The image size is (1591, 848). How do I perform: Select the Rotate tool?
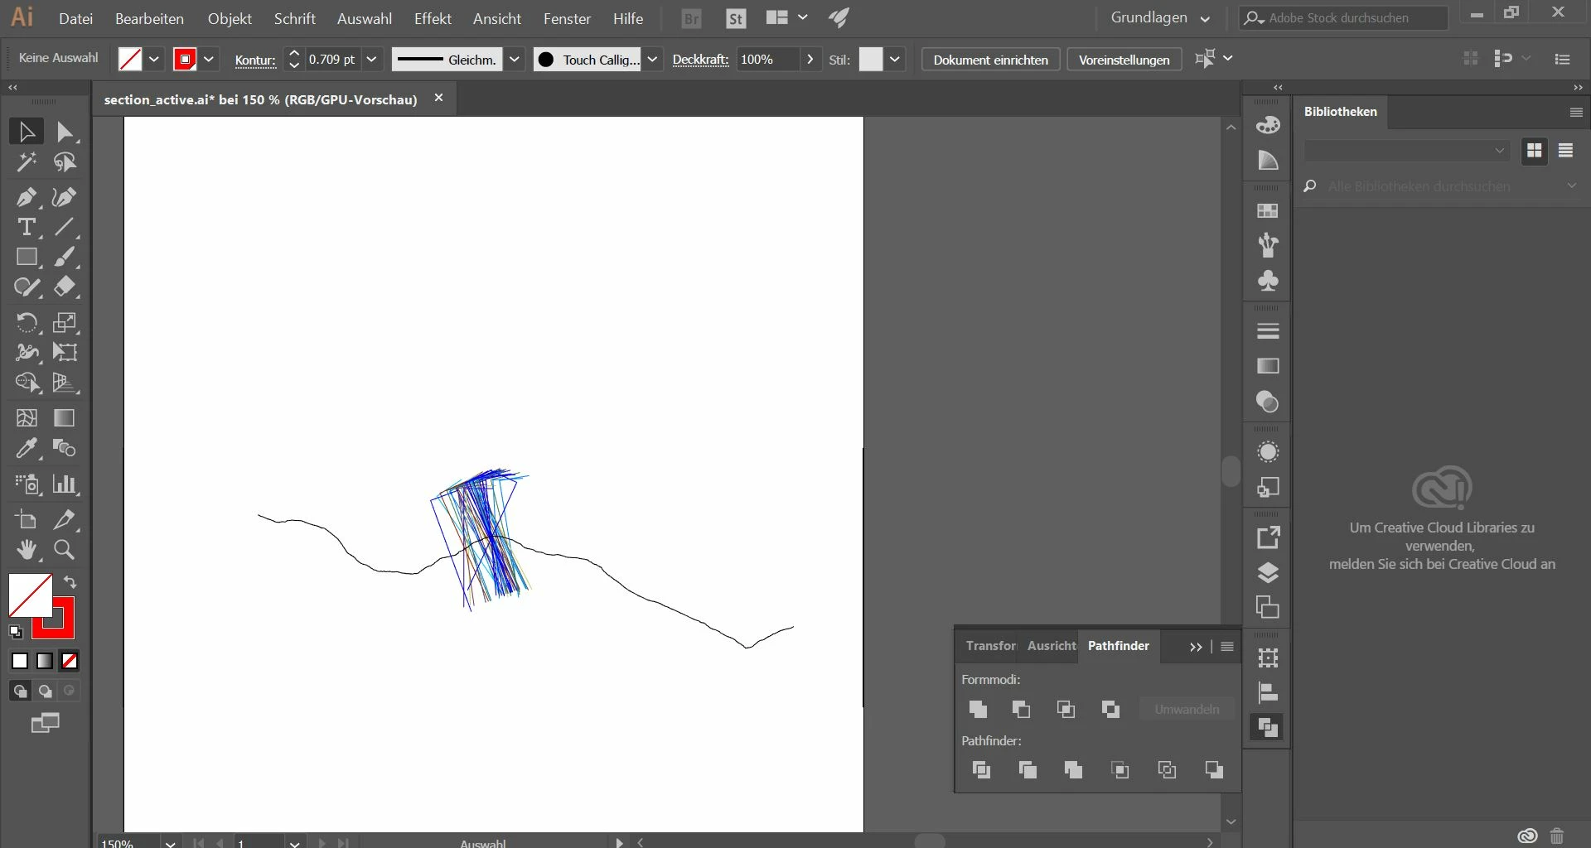(27, 322)
